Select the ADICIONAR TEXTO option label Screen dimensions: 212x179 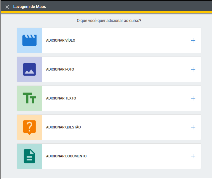[61, 98]
